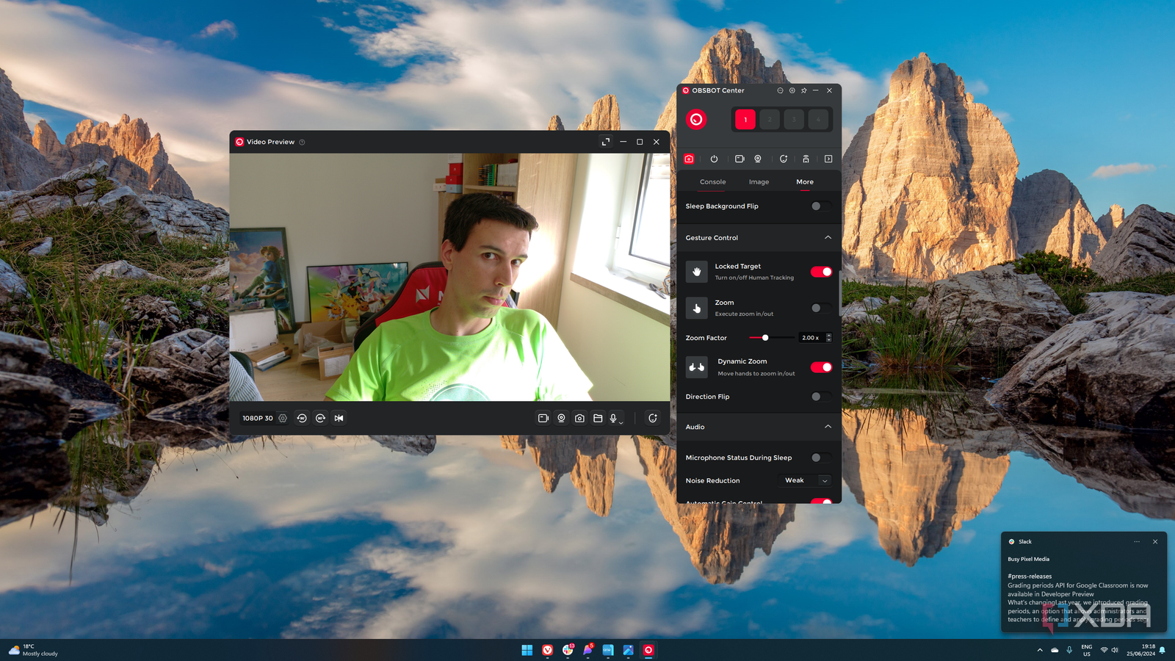Select camera preset 1 button

[745, 120]
